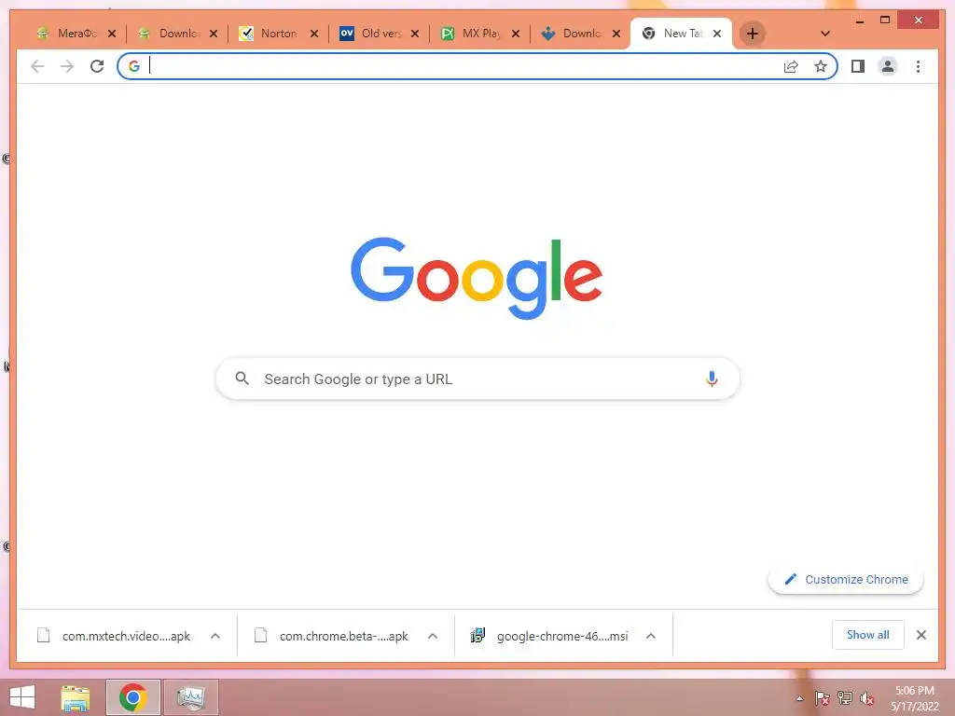Click the Search Google or type a URL box
Viewport: 955px width, 716px height.
pyautogui.click(x=477, y=379)
